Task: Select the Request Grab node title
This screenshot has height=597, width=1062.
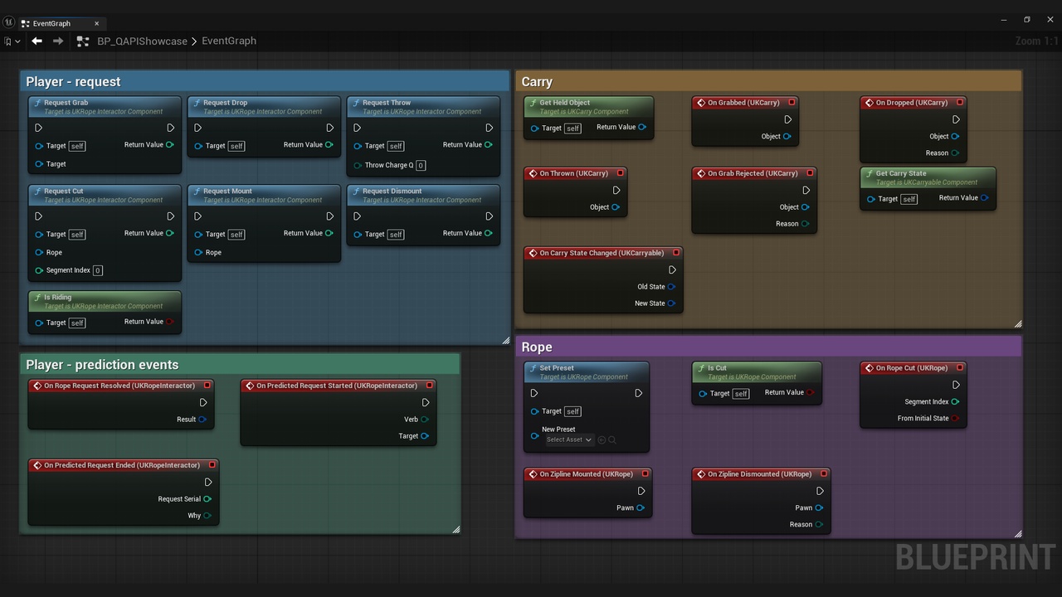Action: (x=66, y=103)
